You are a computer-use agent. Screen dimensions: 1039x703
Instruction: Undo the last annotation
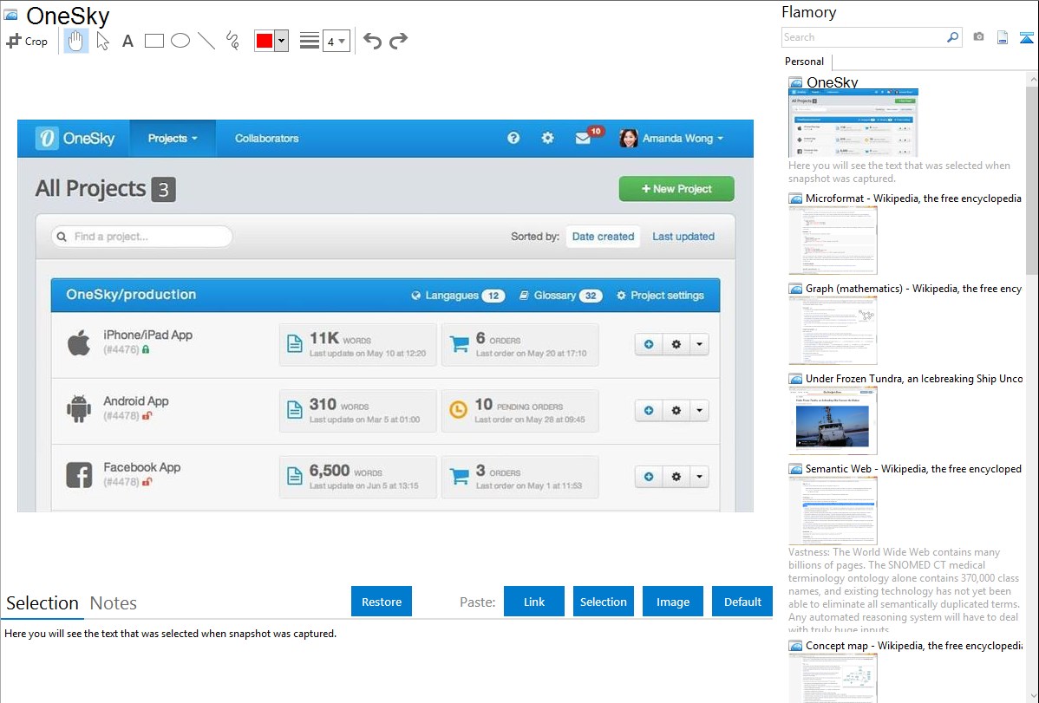click(x=372, y=41)
